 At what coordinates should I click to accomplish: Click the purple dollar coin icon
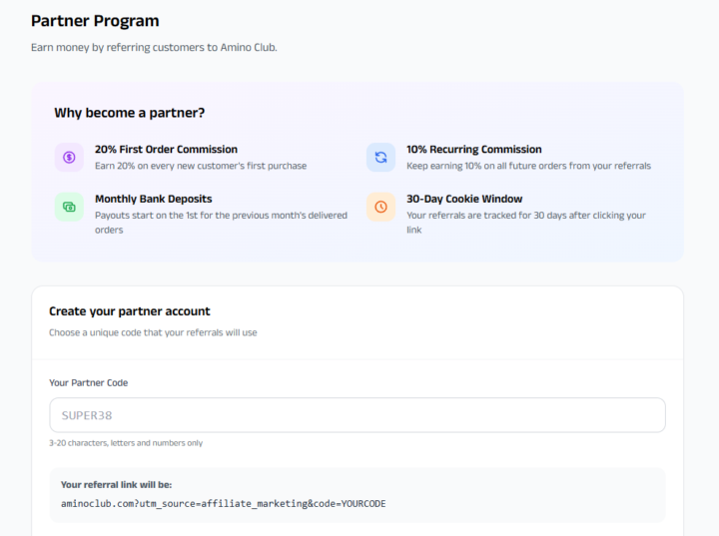[69, 158]
